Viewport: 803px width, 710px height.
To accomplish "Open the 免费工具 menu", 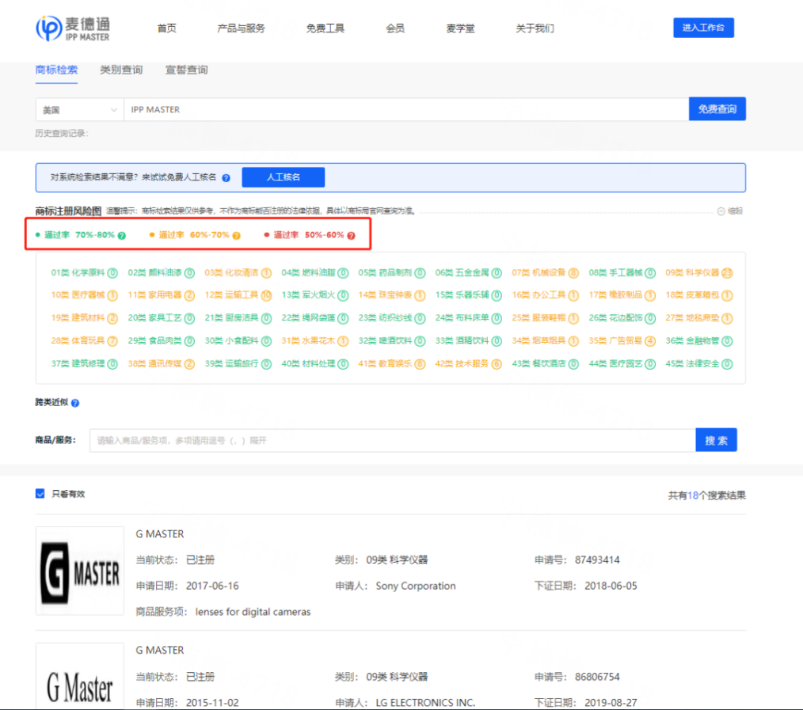I will (x=325, y=28).
